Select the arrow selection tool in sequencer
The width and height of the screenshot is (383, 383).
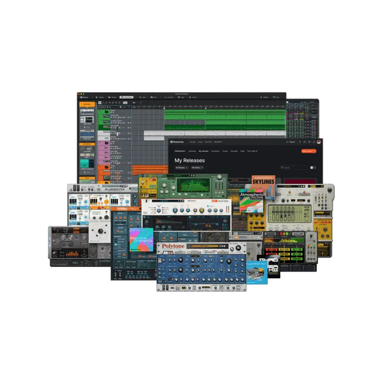pyautogui.click(x=100, y=103)
